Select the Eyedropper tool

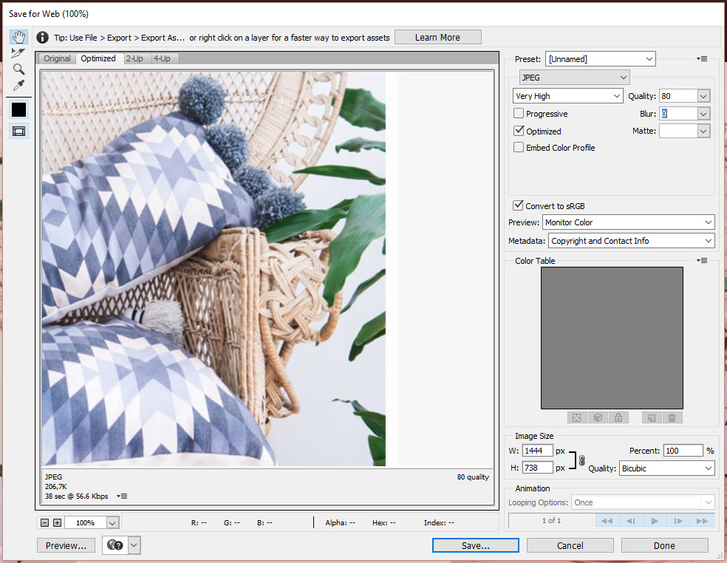[x=18, y=86]
